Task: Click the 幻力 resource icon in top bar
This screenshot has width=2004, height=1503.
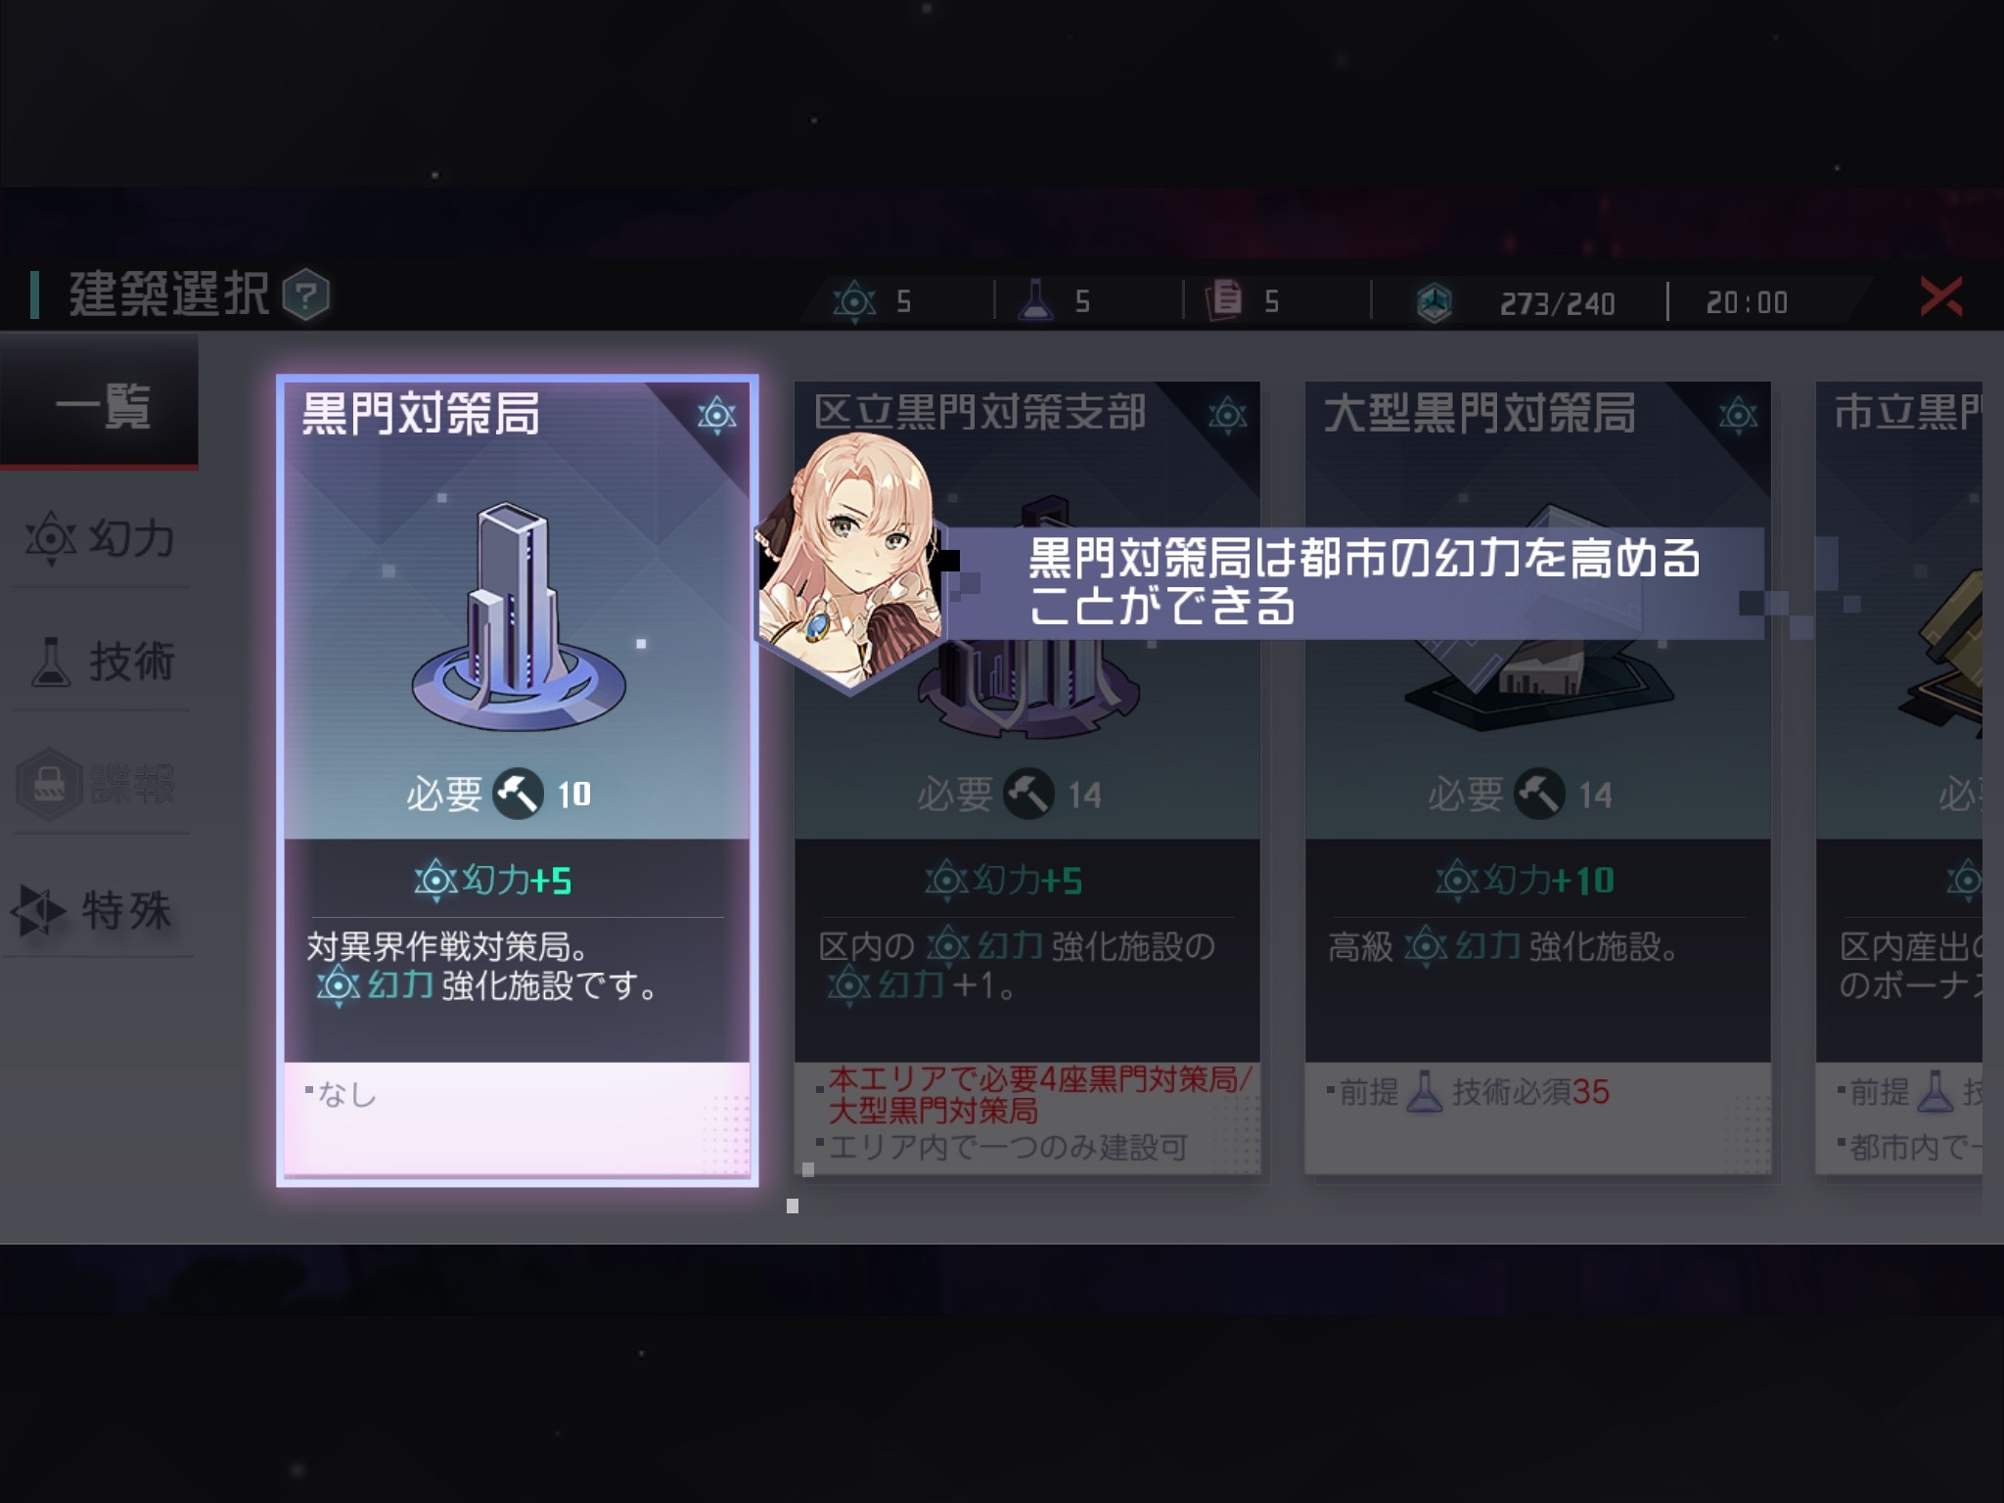Action: pyautogui.click(x=854, y=300)
